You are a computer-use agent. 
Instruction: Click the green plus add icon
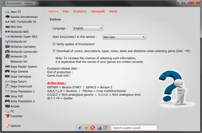click(86, 128)
